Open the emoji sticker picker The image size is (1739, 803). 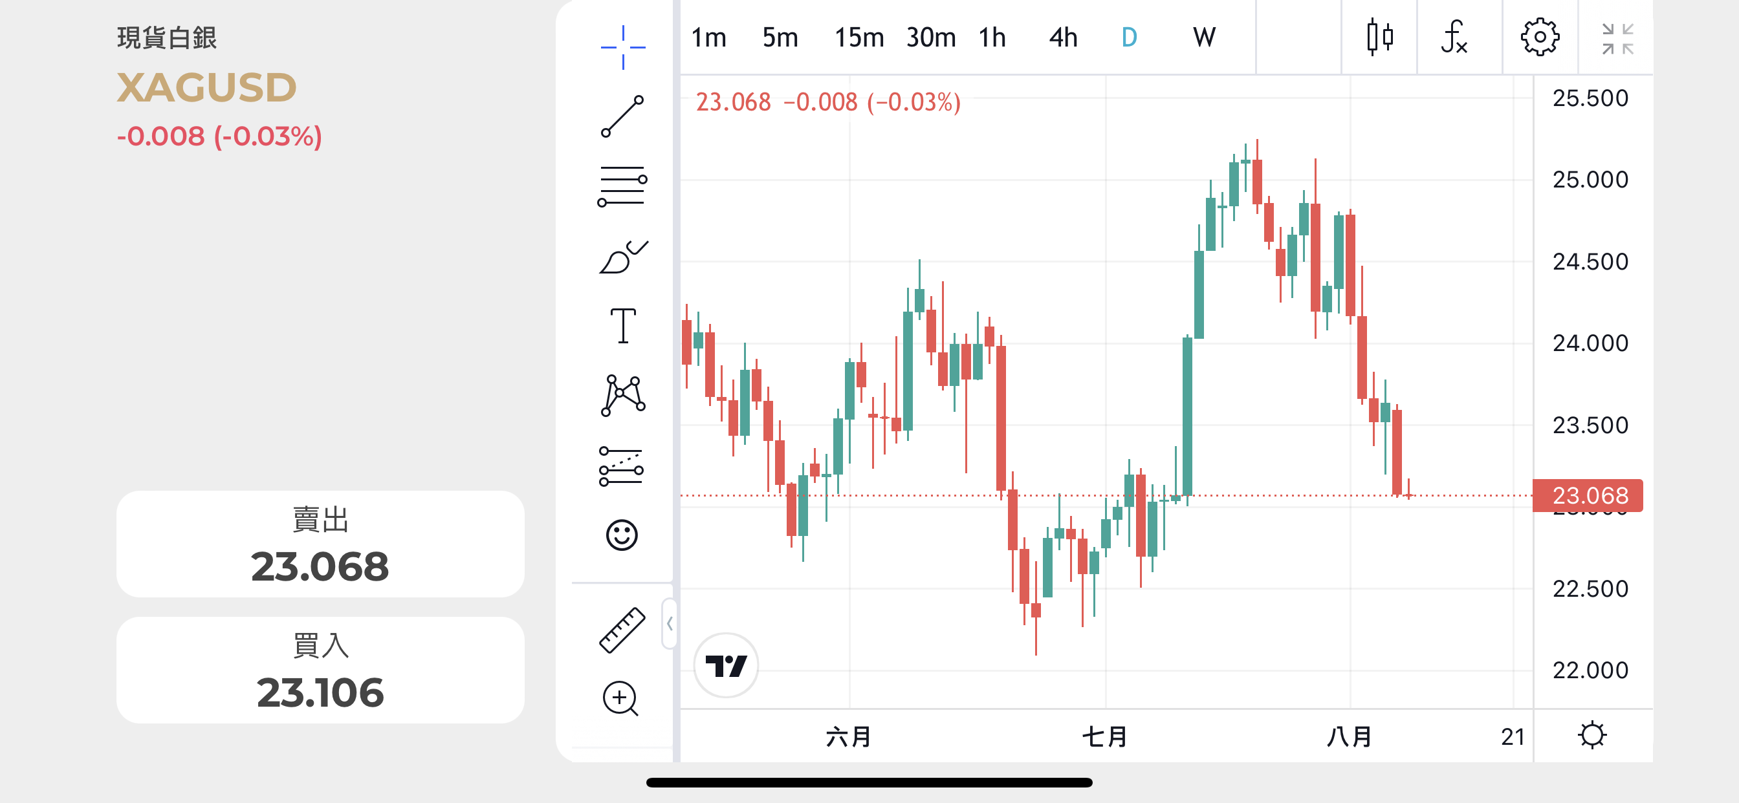[x=622, y=535]
